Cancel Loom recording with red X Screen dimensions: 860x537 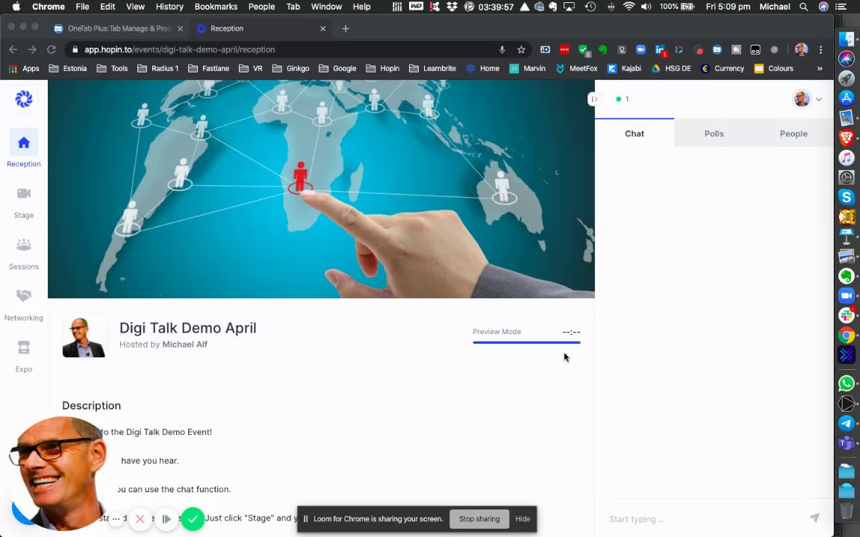(140, 519)
